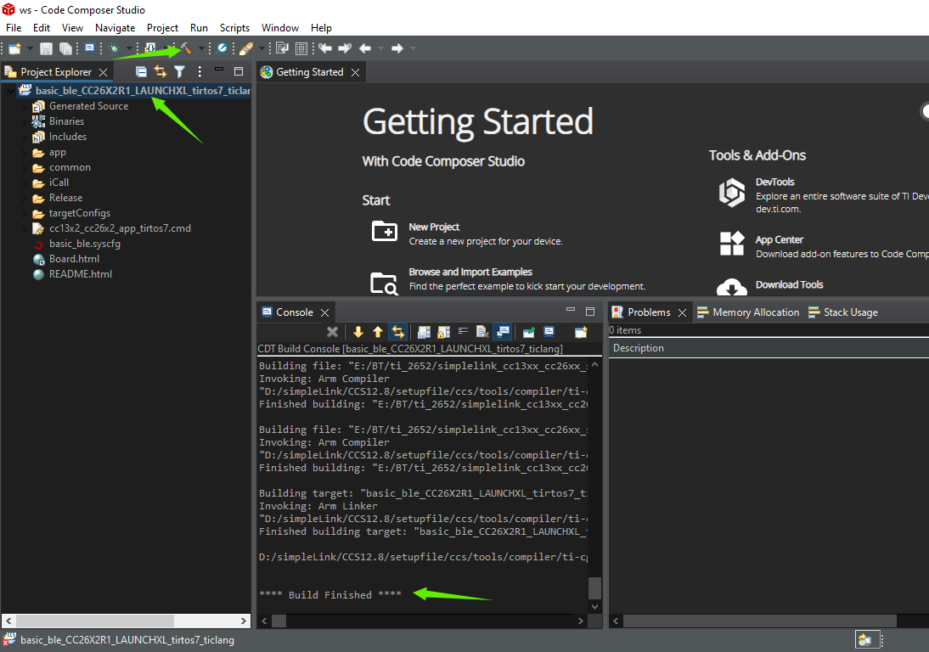Select basic_ble.syscfg in Project Explorer

pos(85,244)
